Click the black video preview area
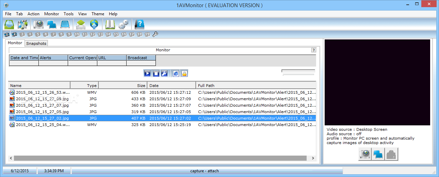Screen dimensions: 439x177 377,82
